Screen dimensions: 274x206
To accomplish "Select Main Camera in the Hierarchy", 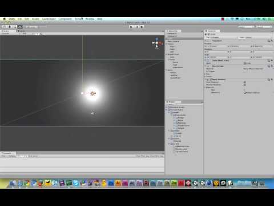I will coord(173,41).
